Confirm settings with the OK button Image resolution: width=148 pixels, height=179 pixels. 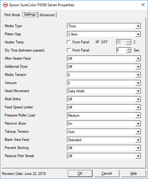coord(80,173)
